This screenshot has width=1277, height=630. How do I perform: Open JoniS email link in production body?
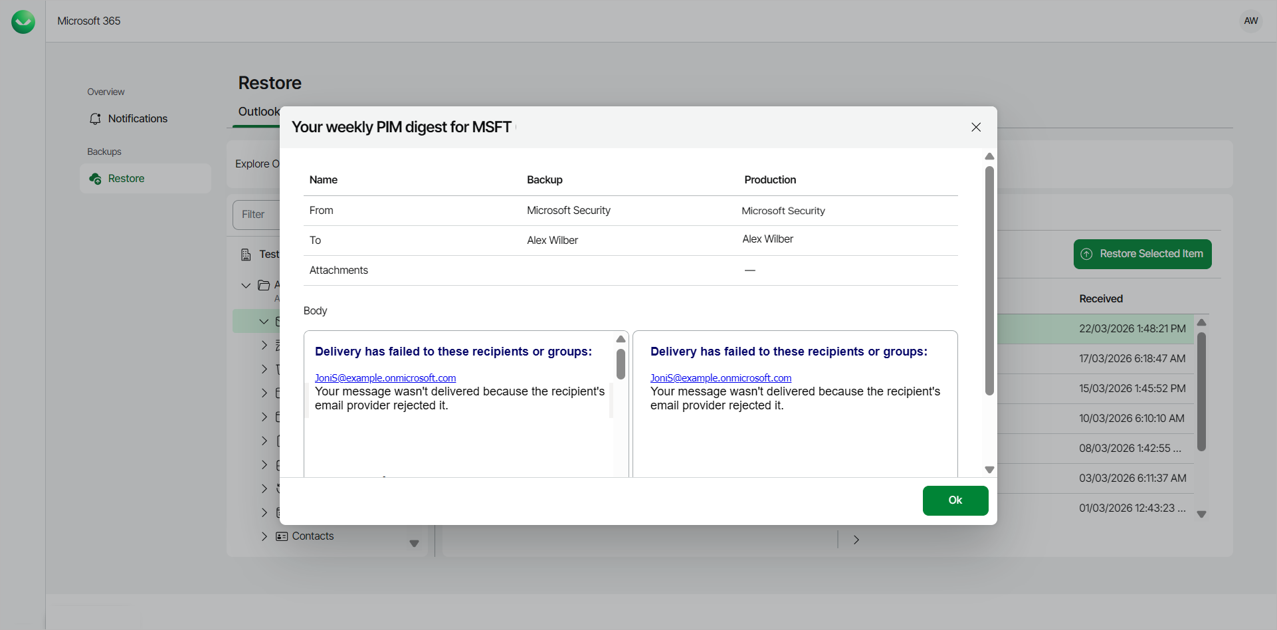coord(720,378)
